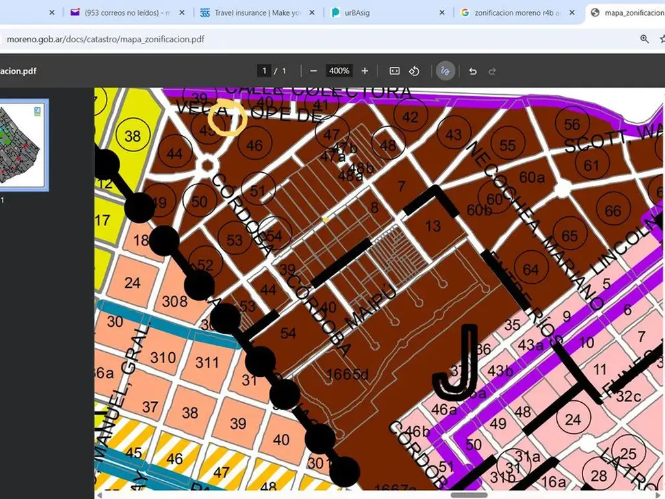The image size is (665, 499).
Task: Click the fit to page icon
Action: click(x=394, y=71)
